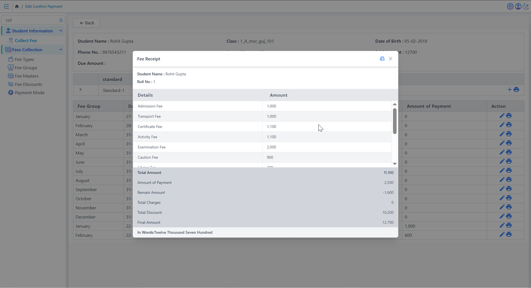Open the user profile icon
This screenshot has width=531, height=288.
click(518, 6)
